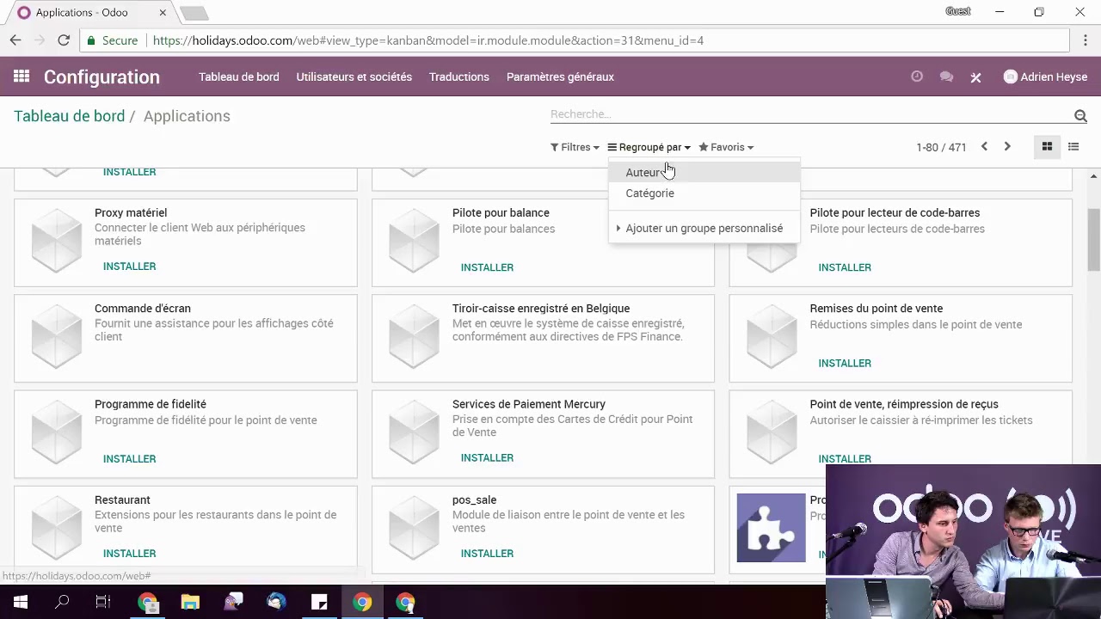The height and width of the screenshot is (619, 1101).
Task: Install the pos_sale module
Action: pos(487,554)
